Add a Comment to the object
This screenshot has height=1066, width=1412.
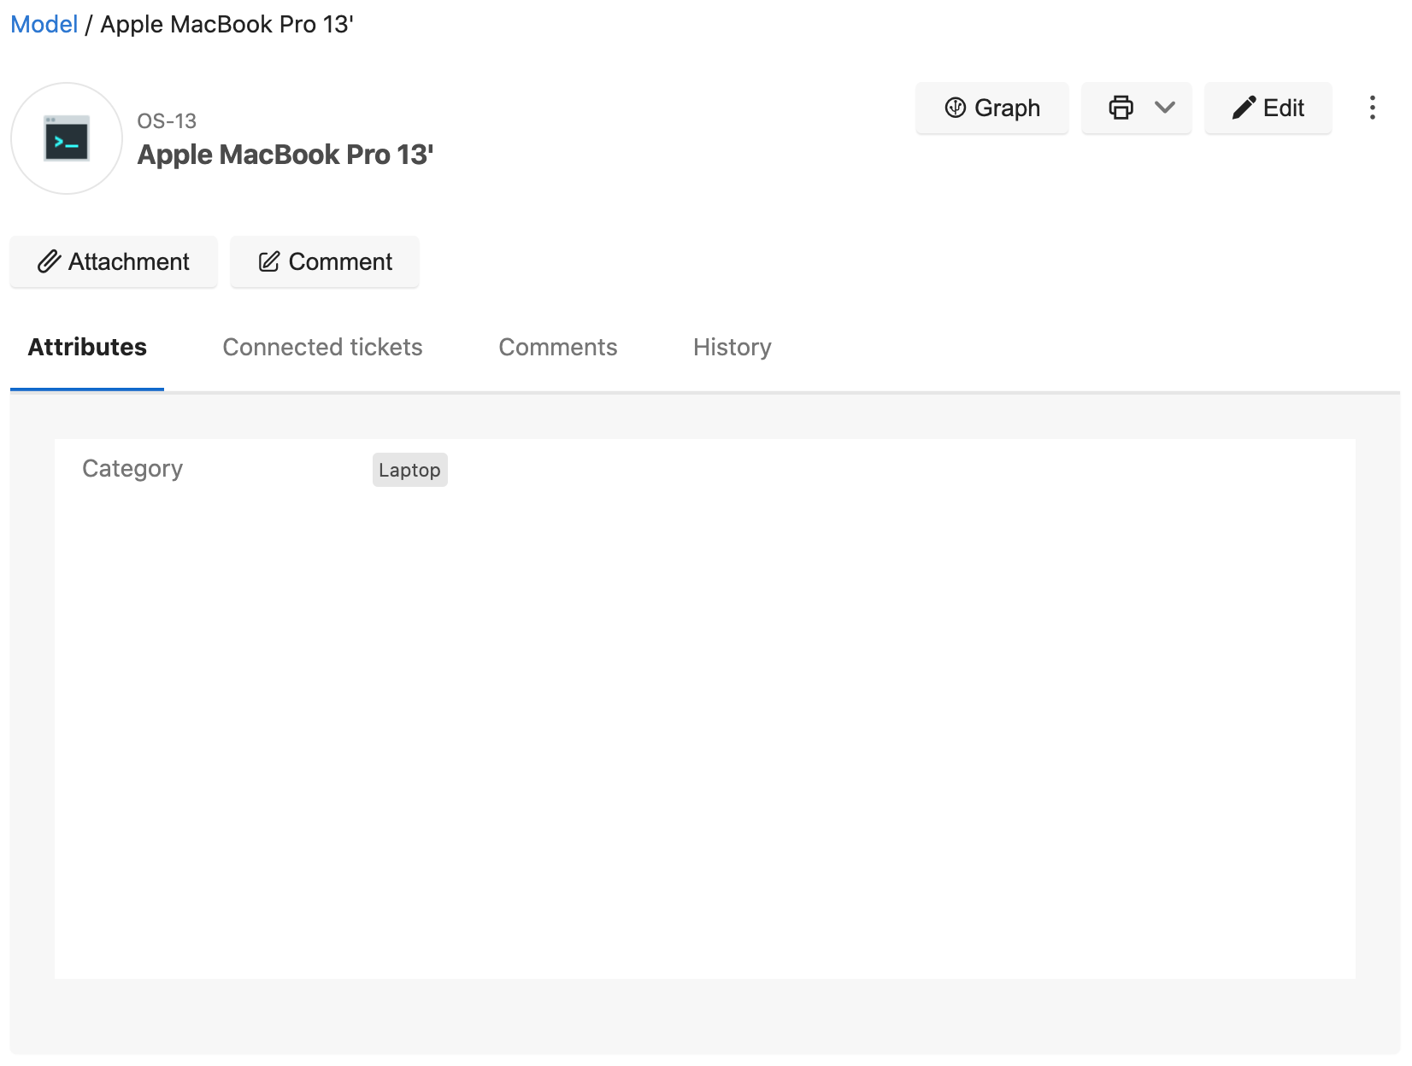point(325,261)
